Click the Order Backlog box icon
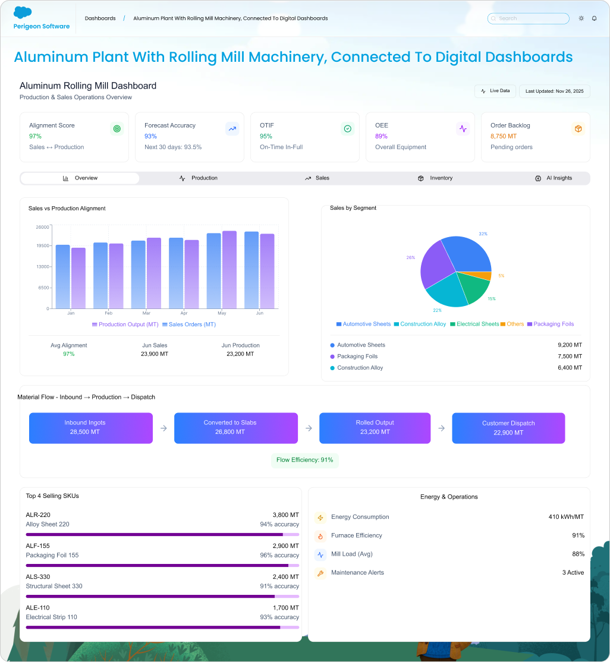The image size is (610, 662). pos(578,128)
